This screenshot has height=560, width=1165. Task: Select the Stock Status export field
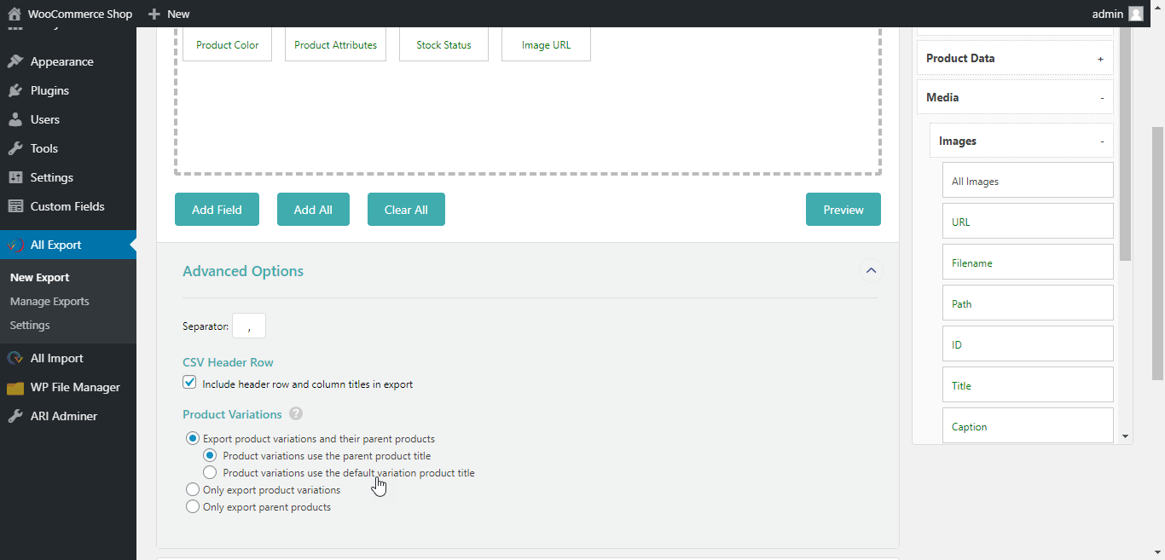(x=443, y=45)
